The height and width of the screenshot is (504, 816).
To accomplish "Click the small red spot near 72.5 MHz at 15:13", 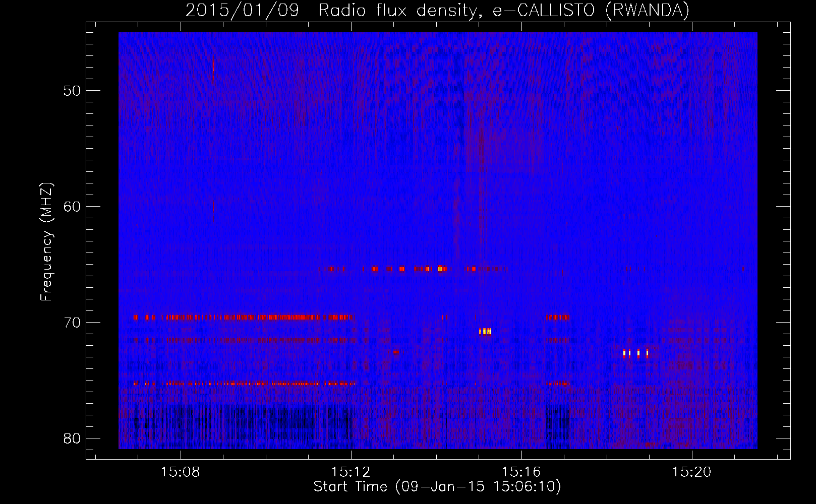I will (396, 352).
